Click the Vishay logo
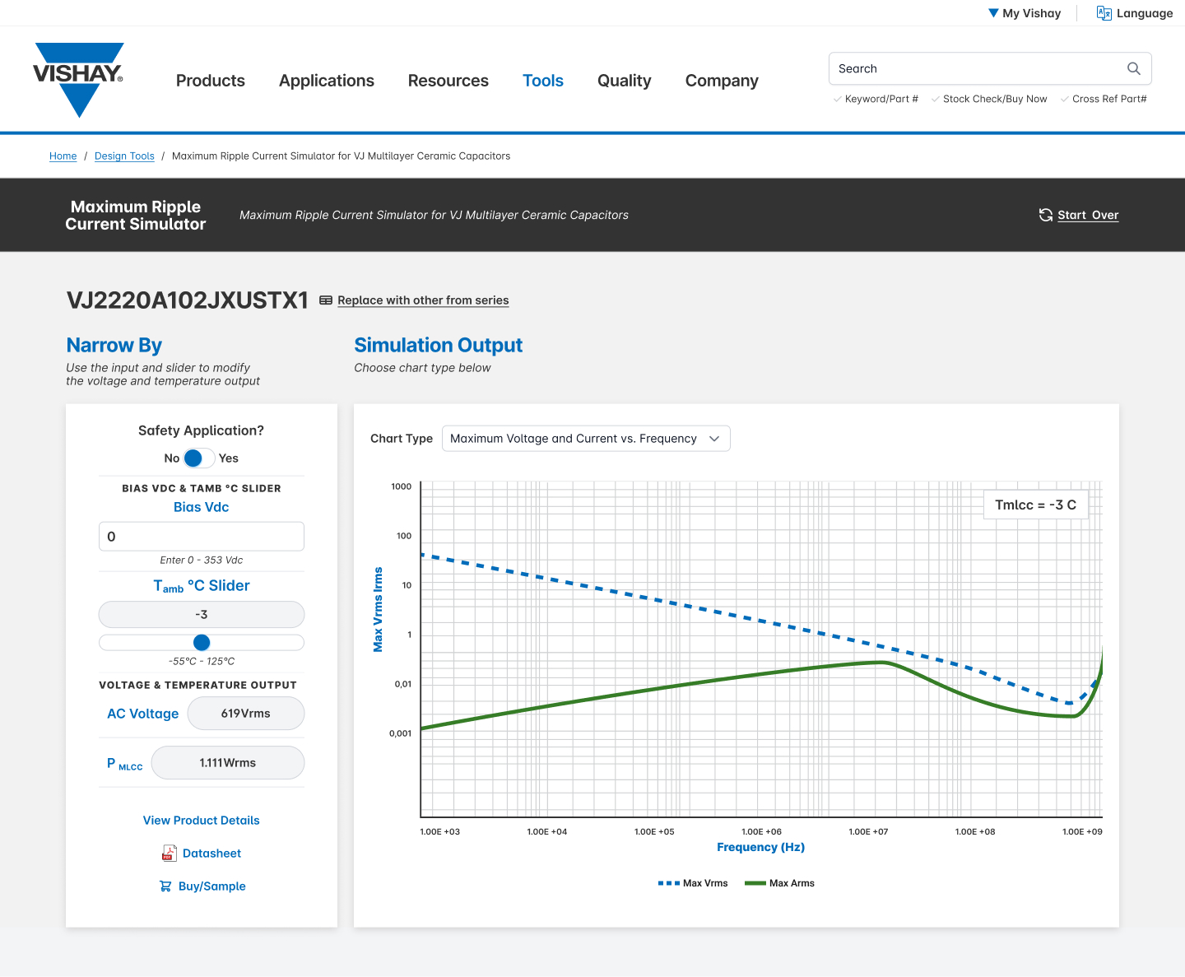1185x977 pixels. [x=78, y=80]
